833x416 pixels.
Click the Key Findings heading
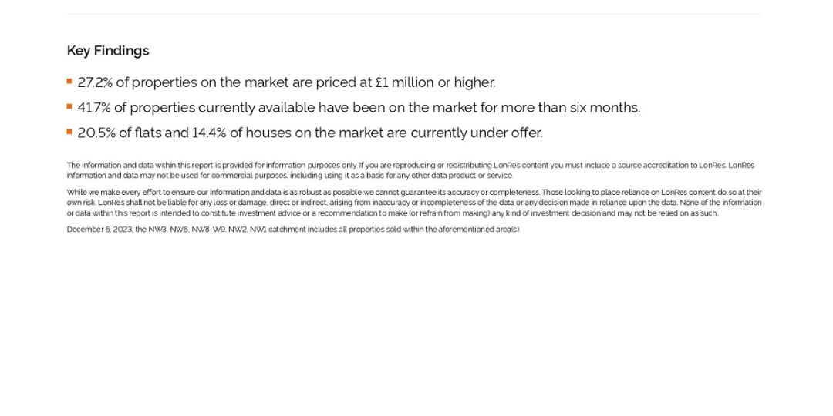108,51
